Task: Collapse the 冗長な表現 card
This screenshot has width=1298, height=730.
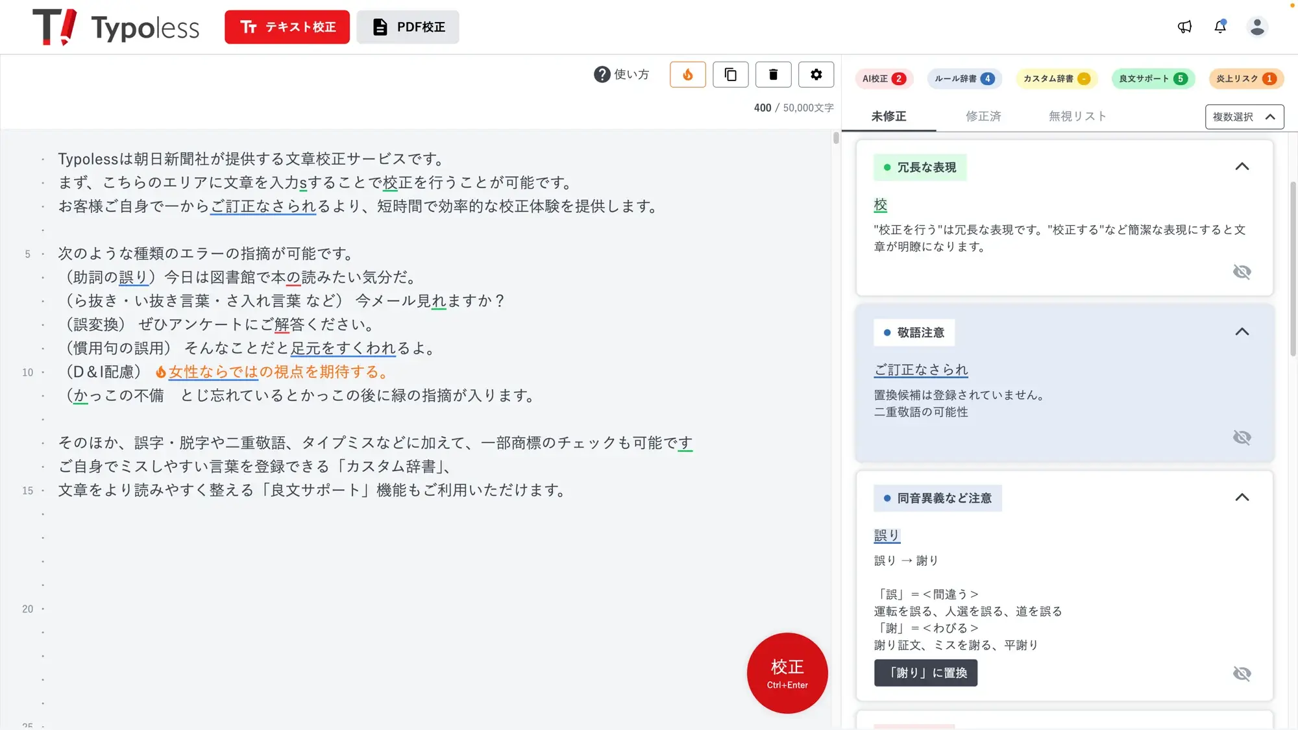Action: click(x=1242, y=167)
